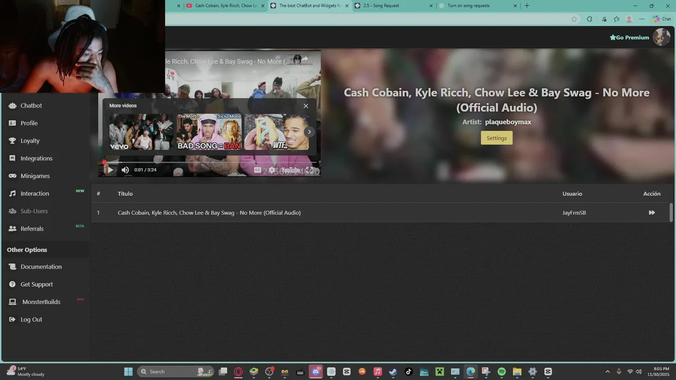Click the queued song title row
This screenshot has height=380, width=676.
(209, 213)
